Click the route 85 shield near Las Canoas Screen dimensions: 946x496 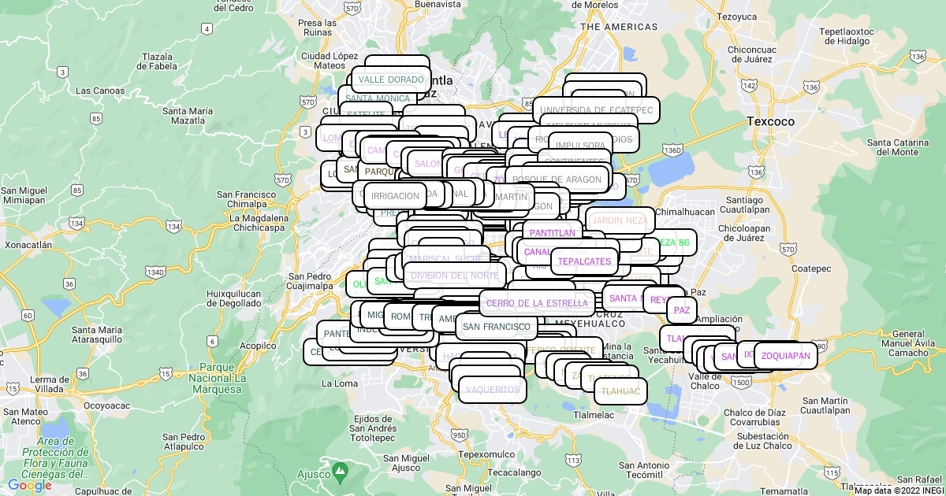coord(96,118)
